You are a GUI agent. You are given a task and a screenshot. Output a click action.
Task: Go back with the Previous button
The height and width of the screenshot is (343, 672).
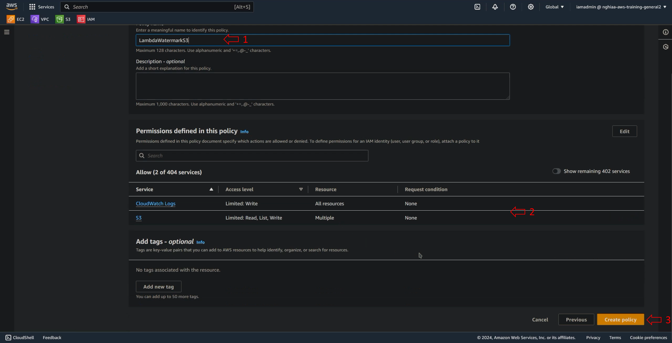pos(576,320)
